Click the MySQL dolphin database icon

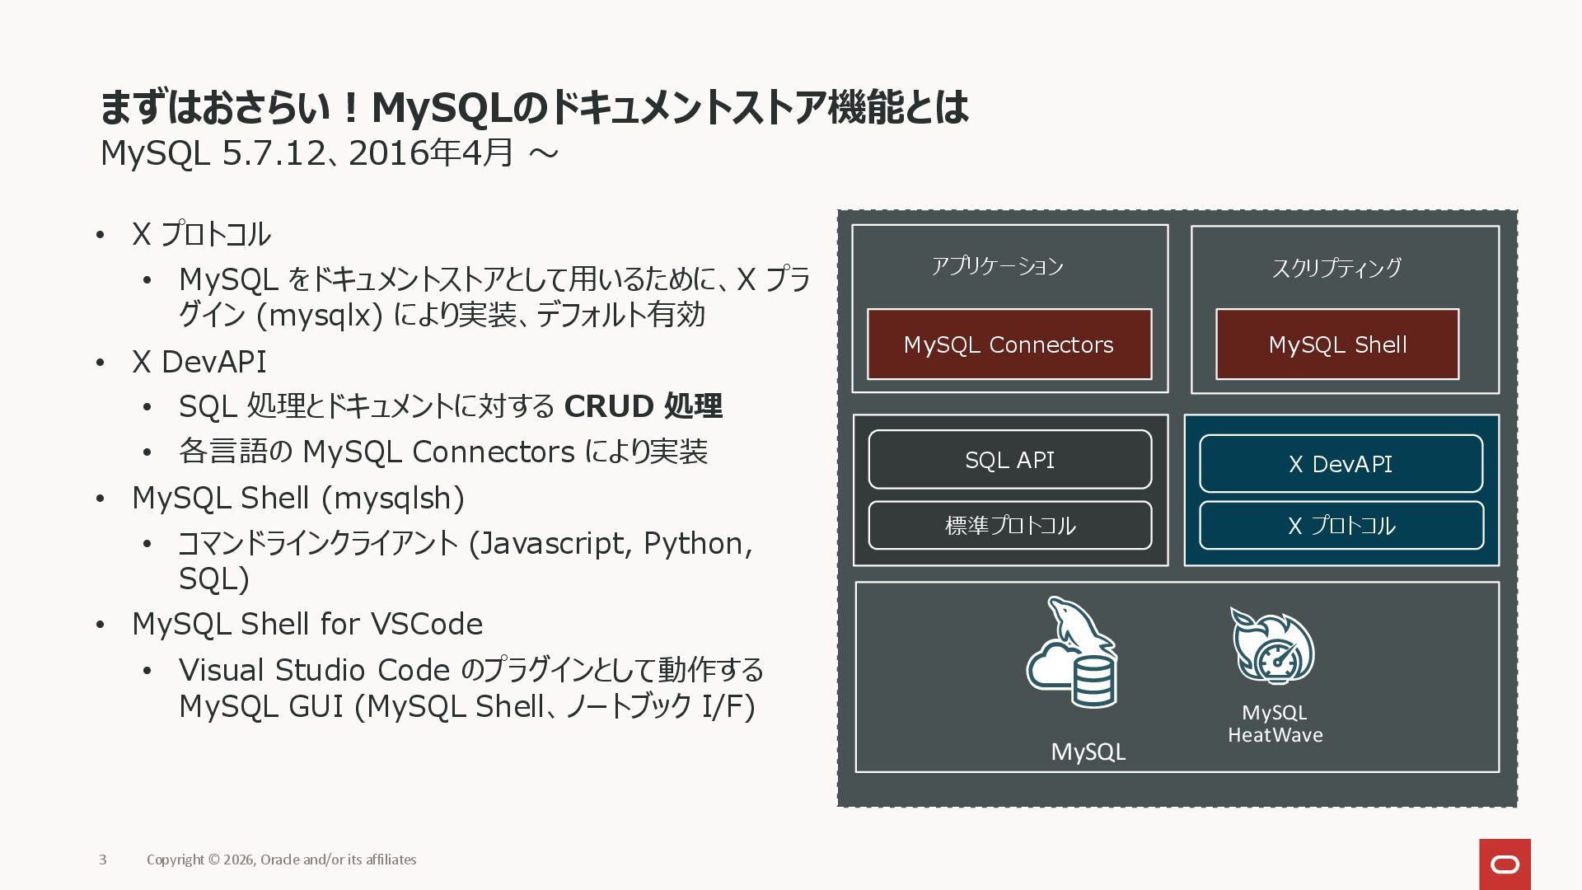coord(1072,653)
